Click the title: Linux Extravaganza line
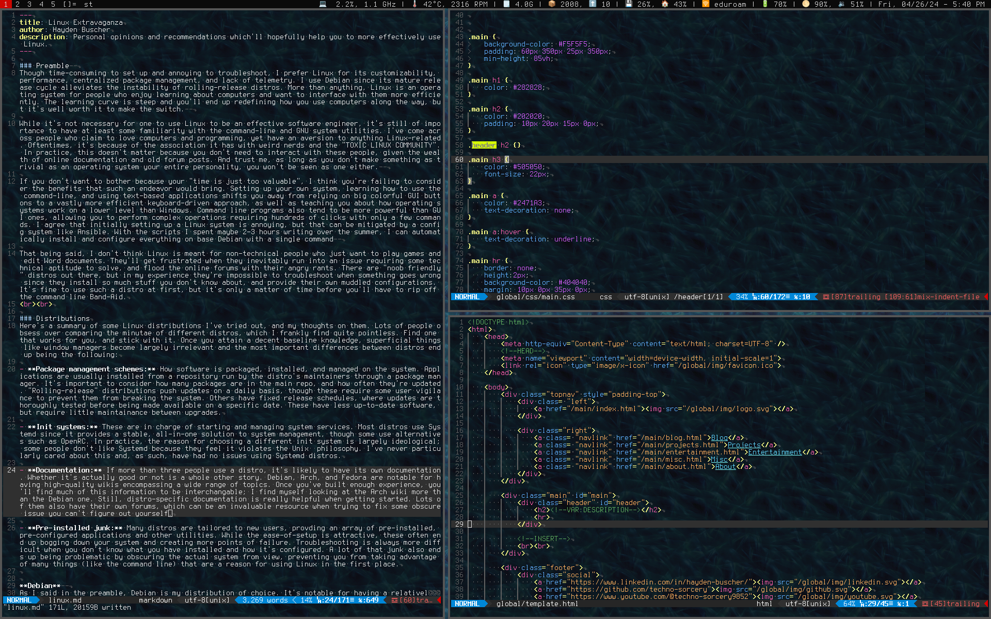The height and width of the screenshot is (619, 991). pyautogui.click(x=71, y=22)
